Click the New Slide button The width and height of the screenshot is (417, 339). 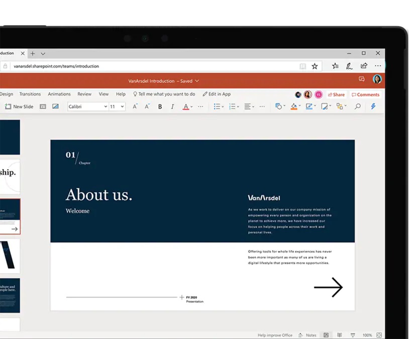19,106
